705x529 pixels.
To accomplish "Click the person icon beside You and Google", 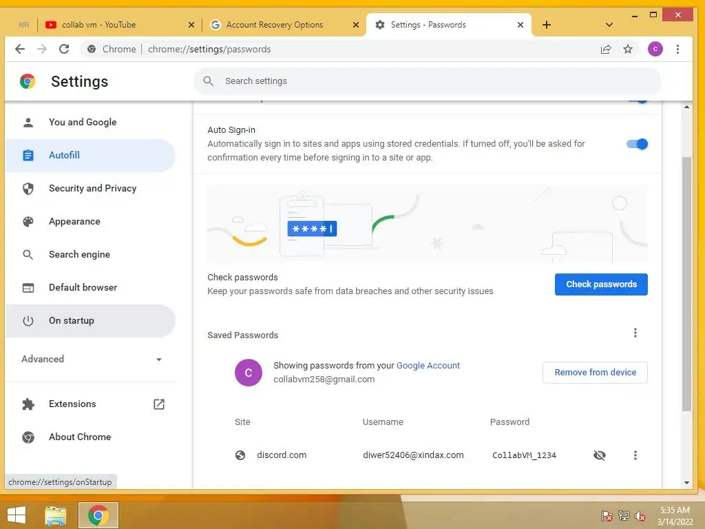I will click(28, 123).
